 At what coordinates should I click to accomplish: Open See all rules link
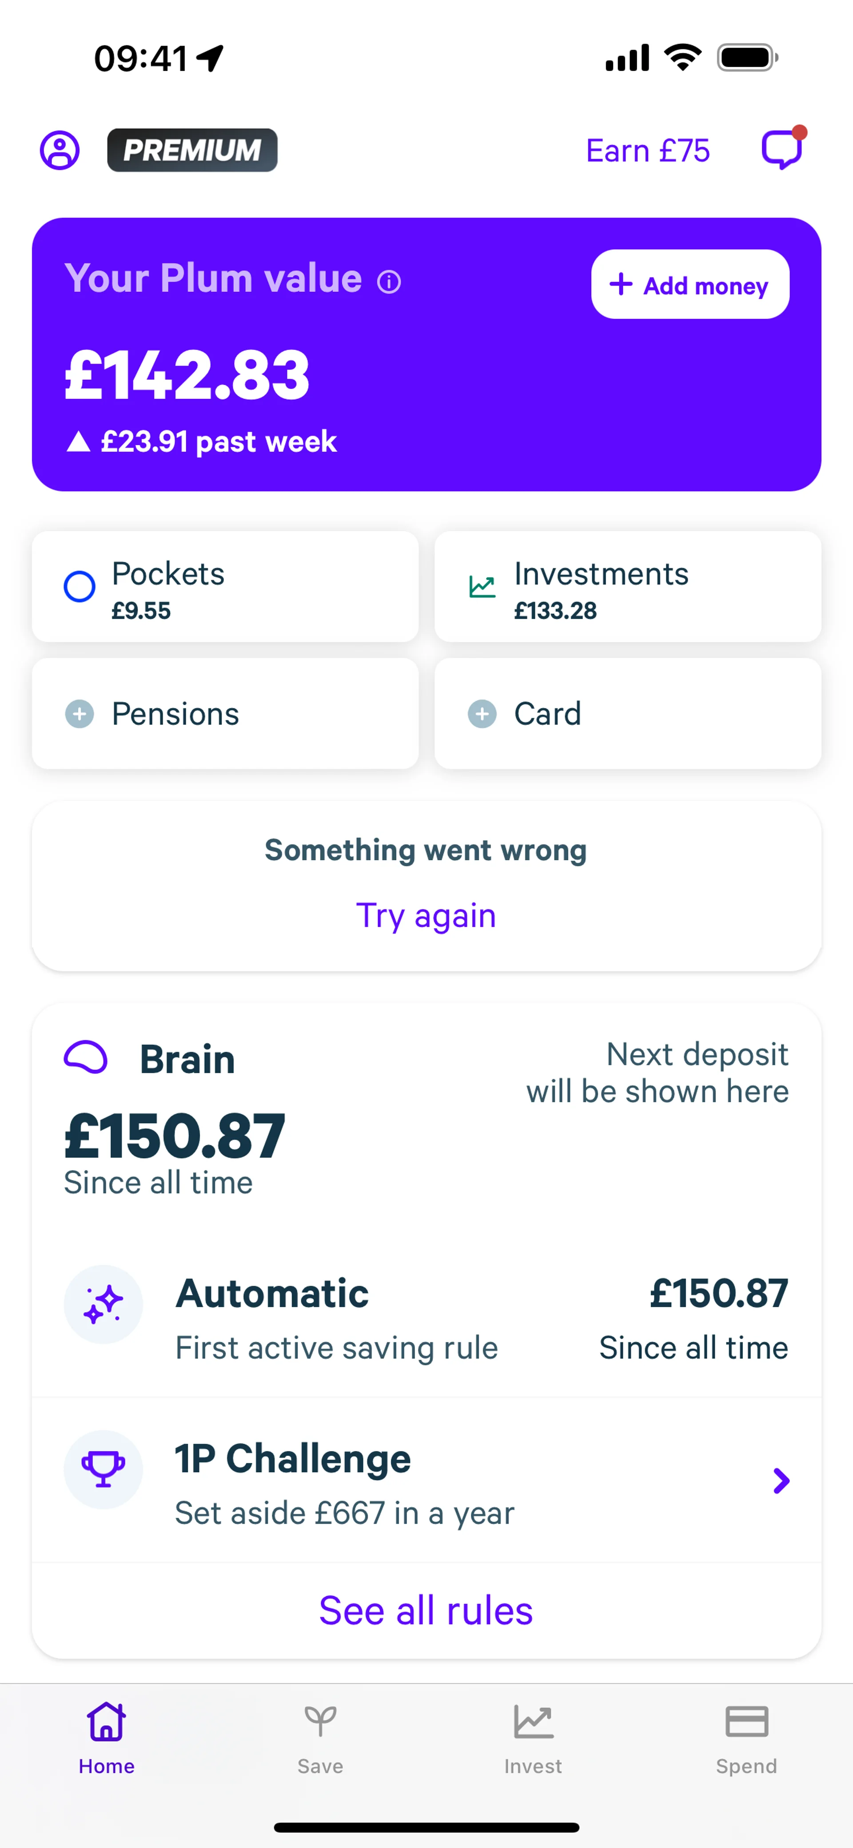point(426,1610)
